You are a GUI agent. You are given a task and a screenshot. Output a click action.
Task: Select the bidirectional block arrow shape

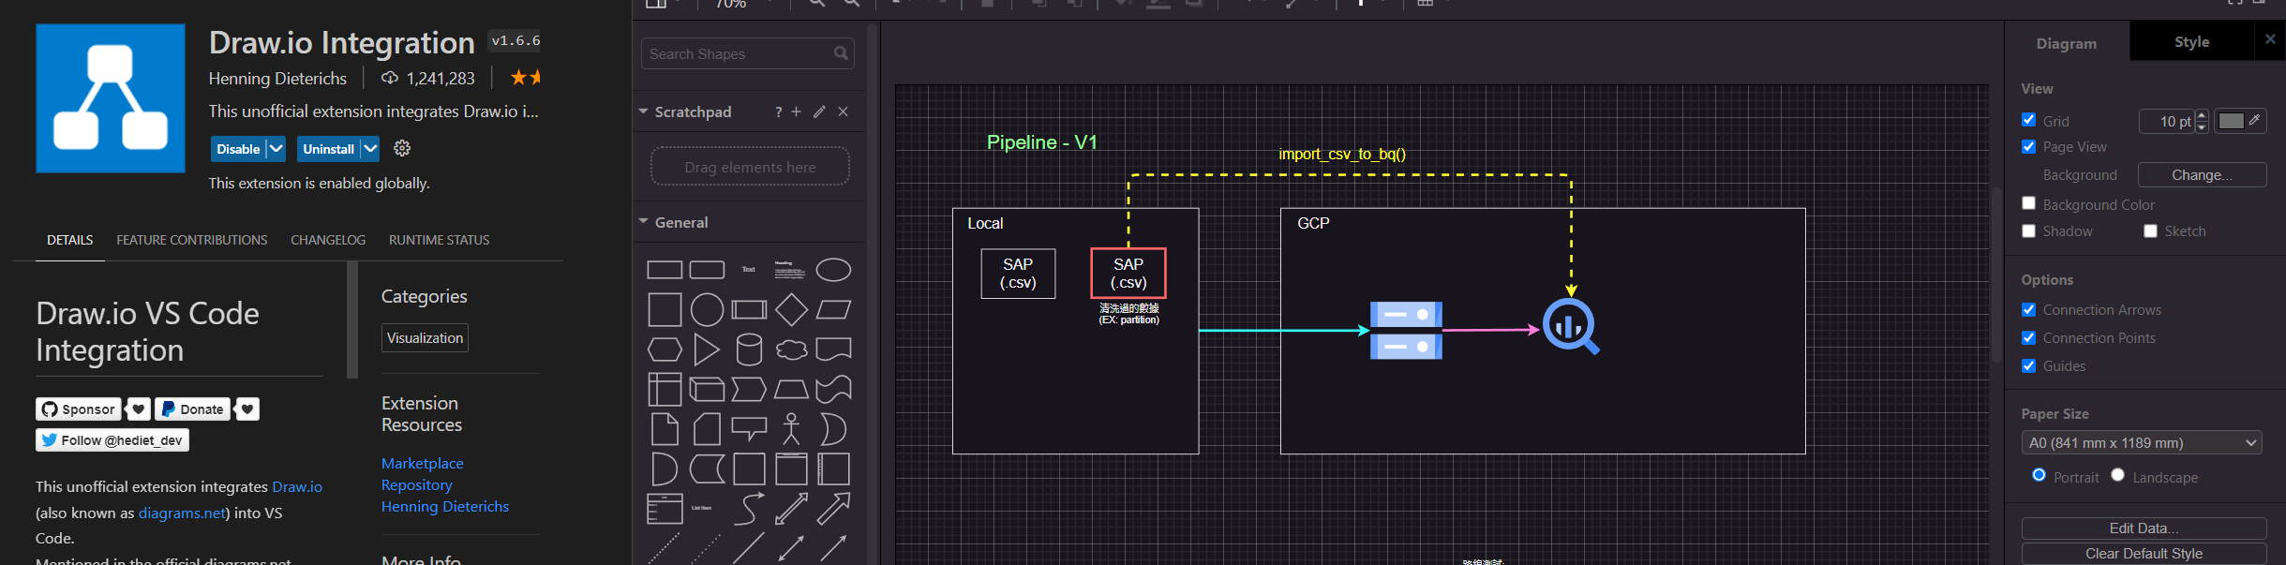click(x=791, y=509)
